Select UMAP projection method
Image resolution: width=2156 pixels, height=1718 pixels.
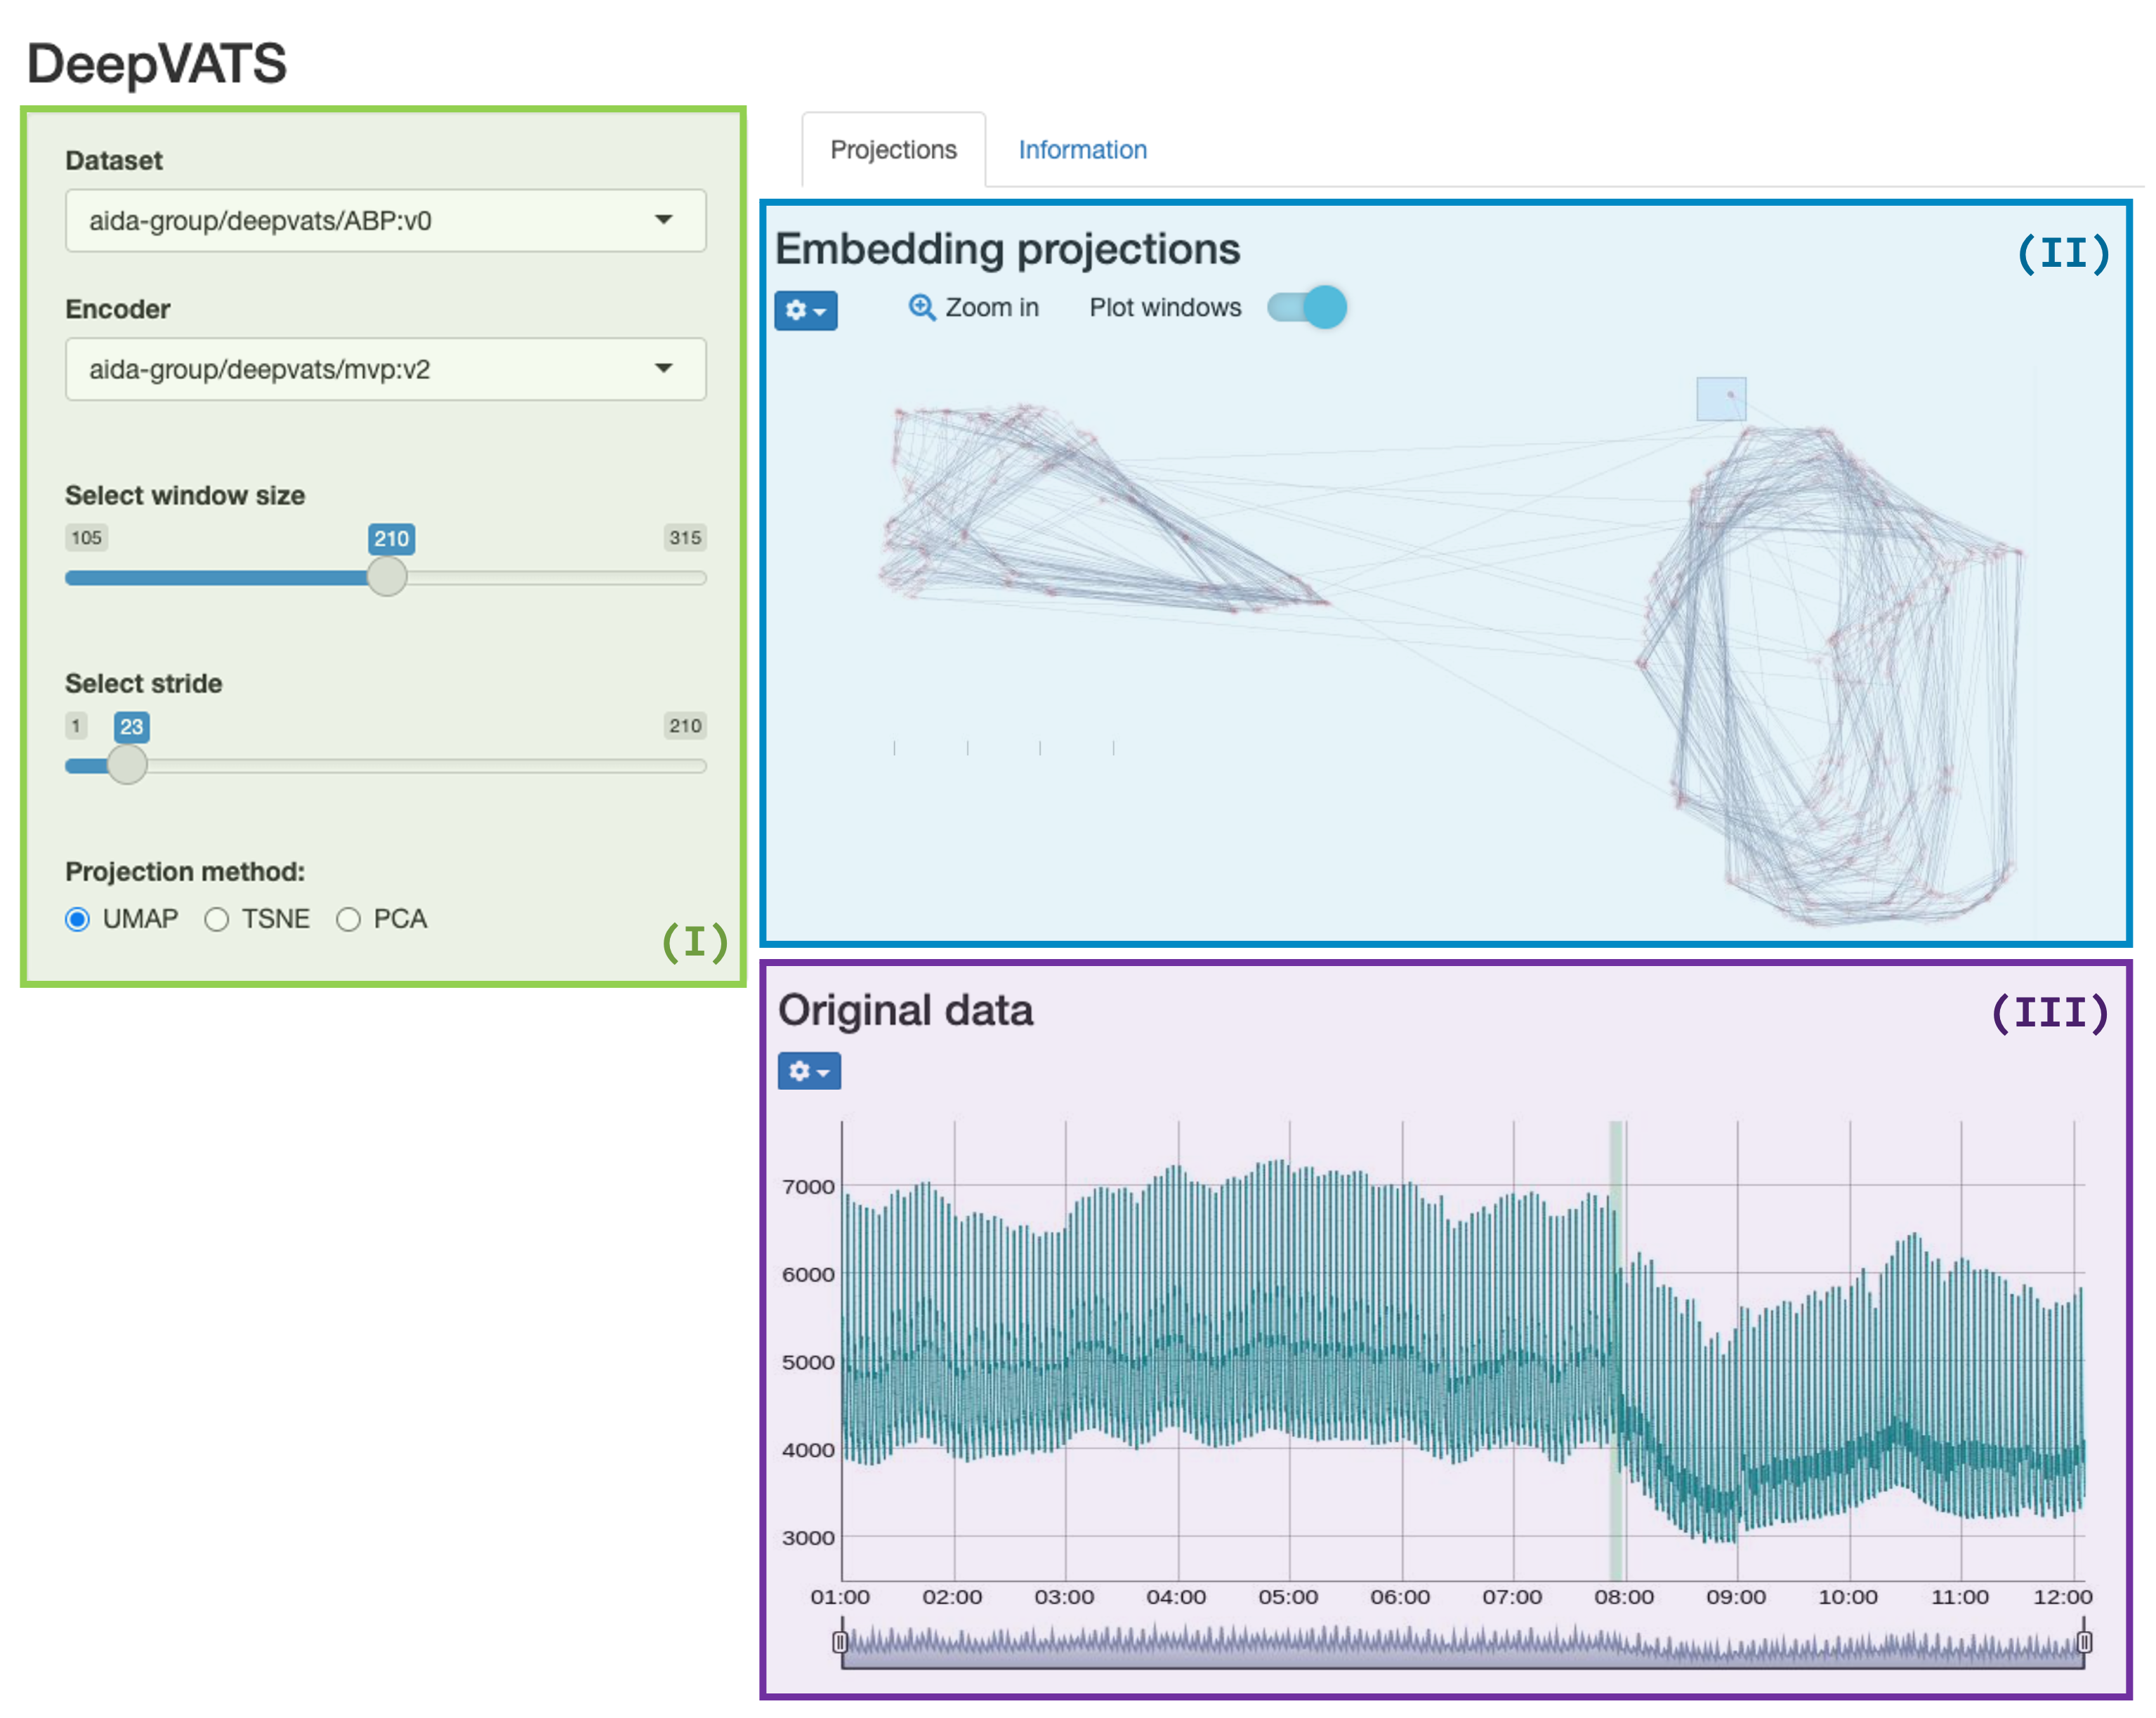(78, 919)
